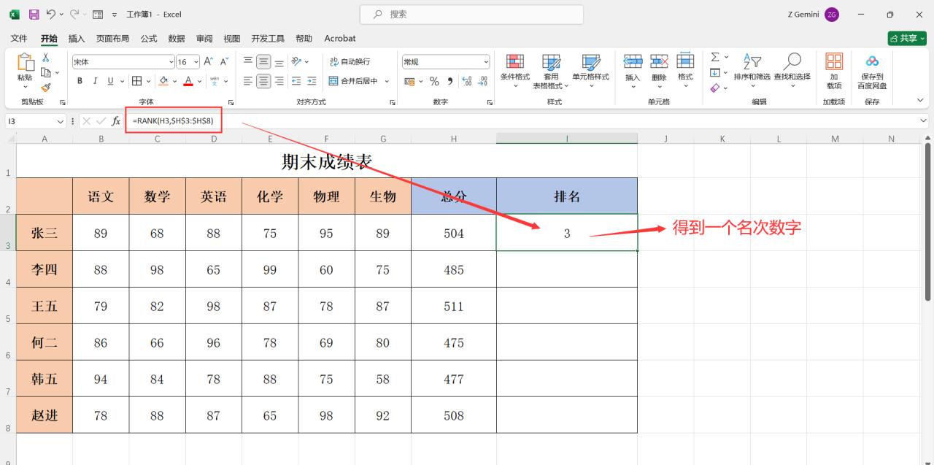Toggle align text left
This screenshot has height=465, width=934.
pos(248,81)
